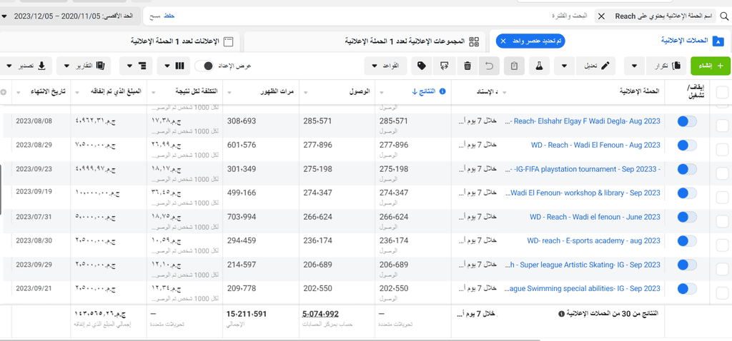Open WD- reach - E-sports academy - aug 2023
The width and height of the screenshot is (732, 341).
[594, 241]
